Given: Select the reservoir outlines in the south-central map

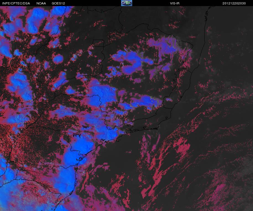Looking at the screenshot, I should [x=81, y=130].
